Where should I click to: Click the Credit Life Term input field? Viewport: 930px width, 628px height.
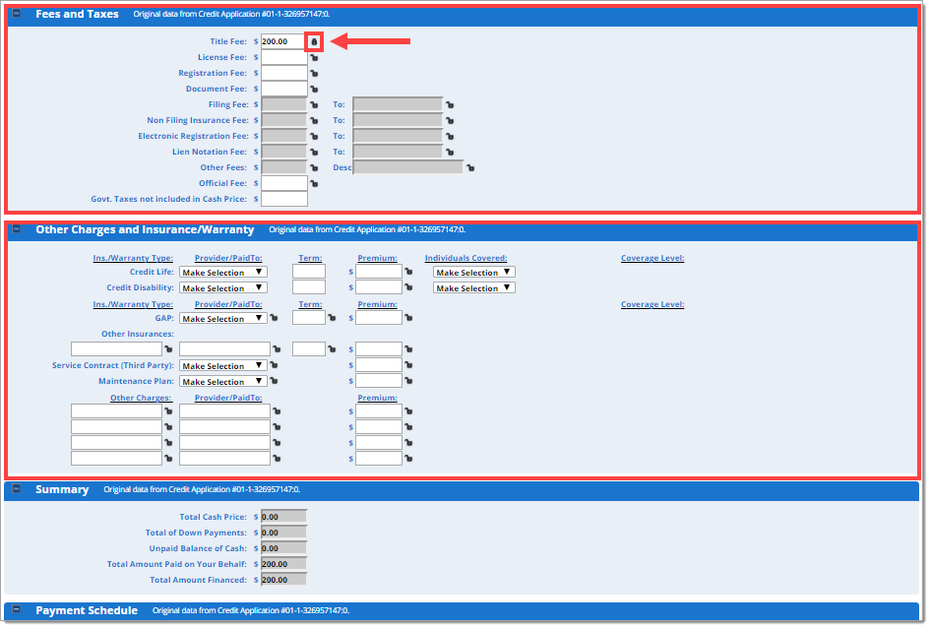pyautogui.click(x=308, y=273)
